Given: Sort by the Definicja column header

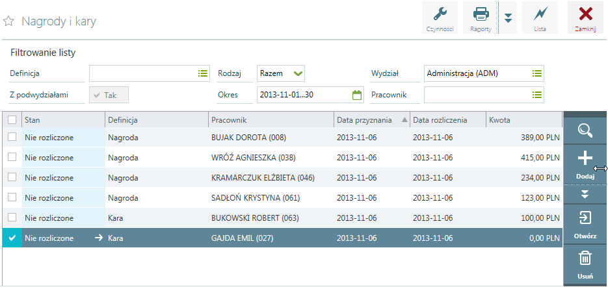Looking at the screenshot, I should tap(157, 120).
